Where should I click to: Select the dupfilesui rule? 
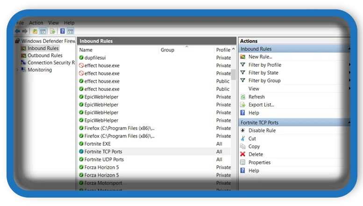click(95, 57)
